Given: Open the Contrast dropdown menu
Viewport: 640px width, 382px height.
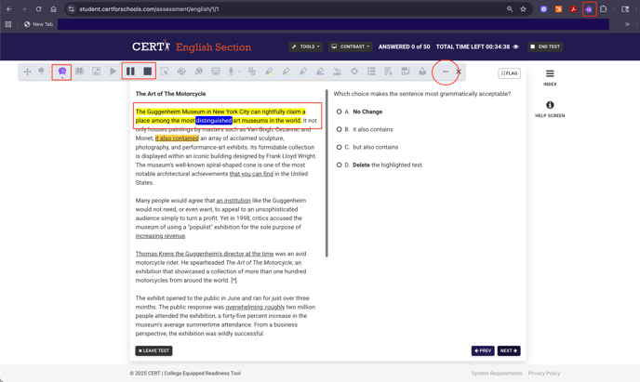Looking at the screenshot, I should point(351,46).
